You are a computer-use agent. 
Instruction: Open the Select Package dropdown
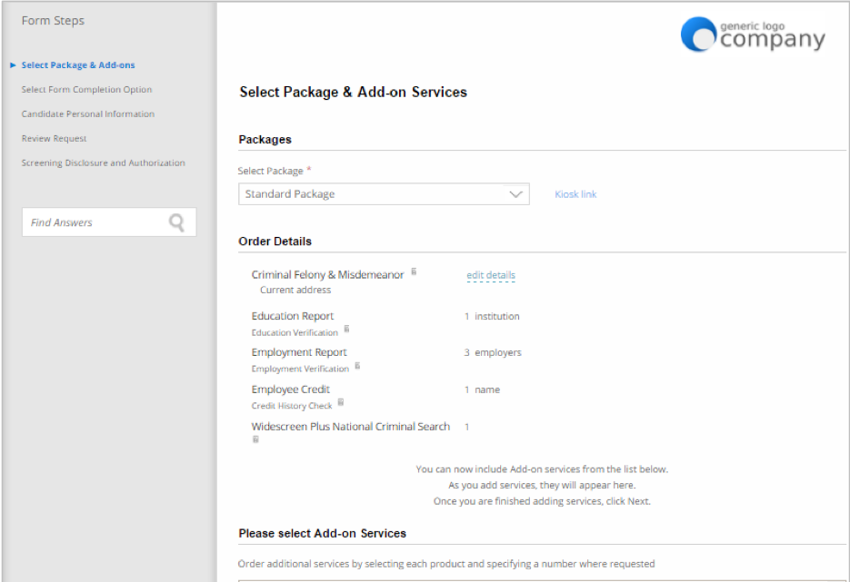point(384,193)
